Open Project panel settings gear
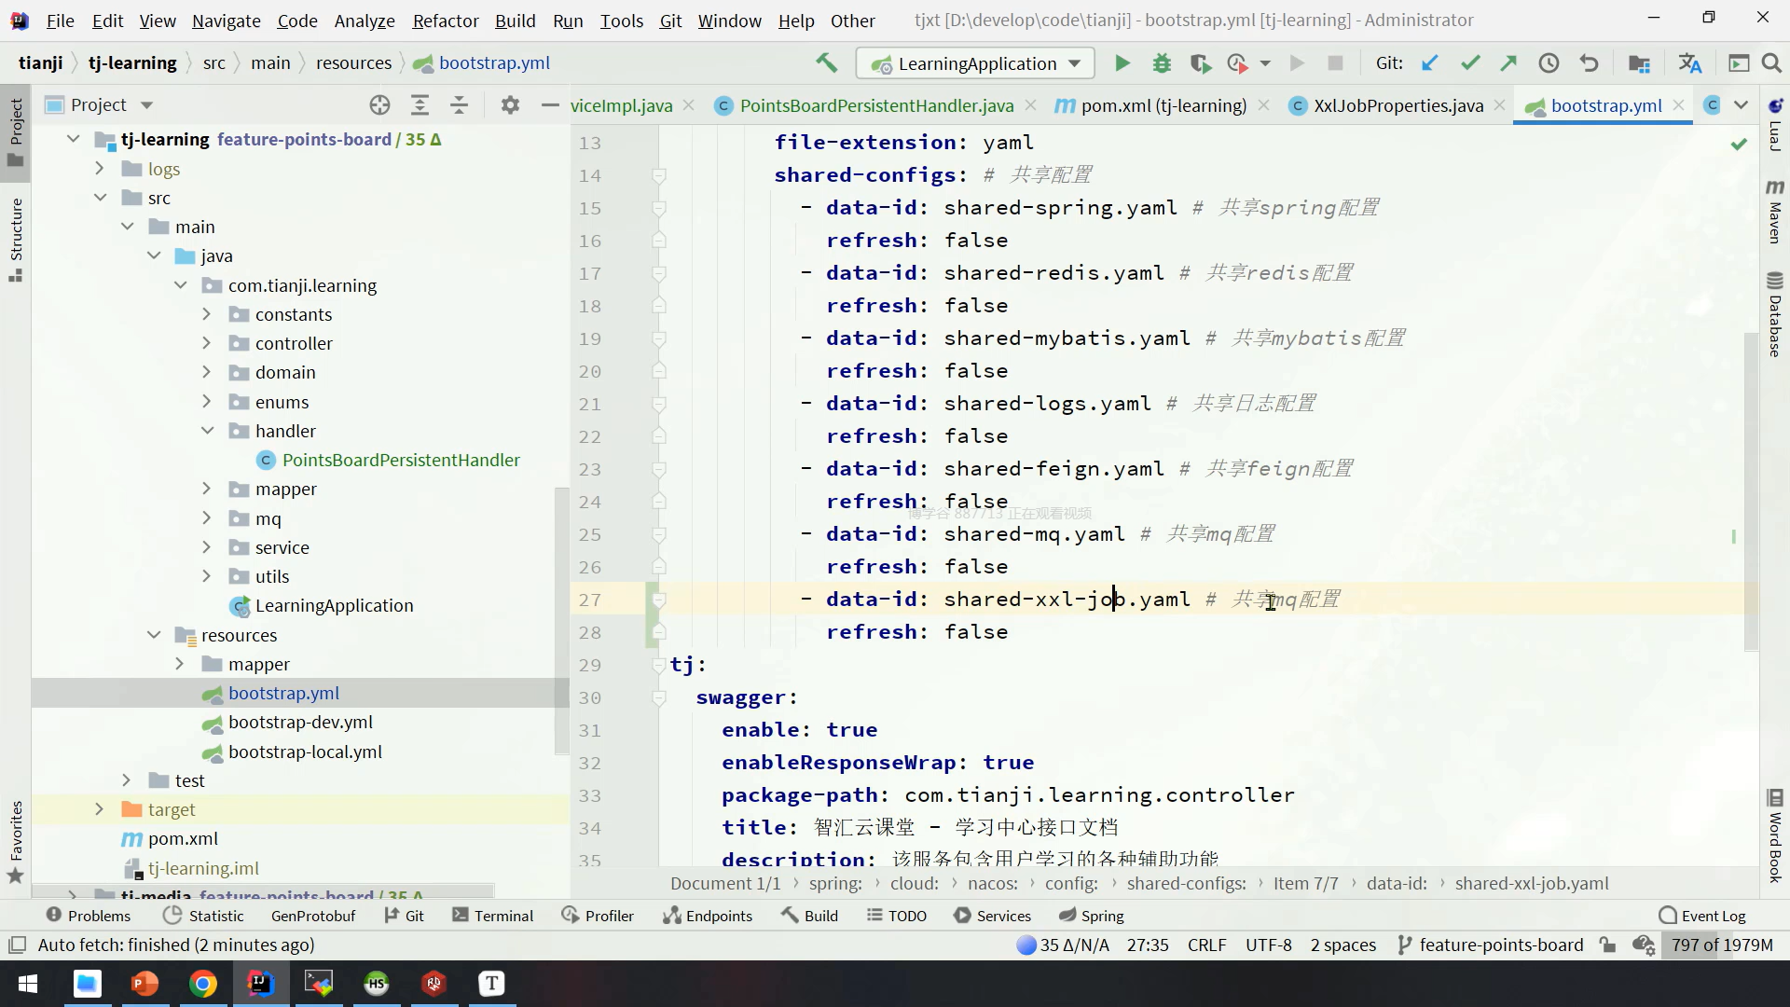 tap(509, 105)
